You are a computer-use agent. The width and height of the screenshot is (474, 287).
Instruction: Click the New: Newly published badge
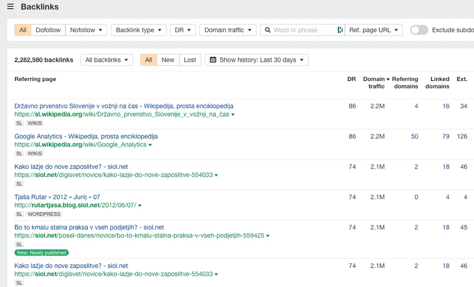click(x=41, y=252)
